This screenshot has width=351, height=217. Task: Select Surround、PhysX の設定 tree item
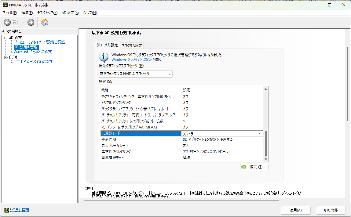[x=33, y=52]
